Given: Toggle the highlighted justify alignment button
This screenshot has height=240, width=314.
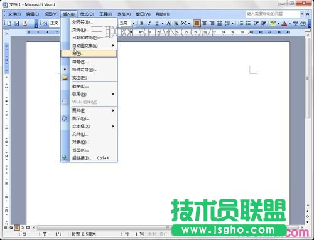Looking at the screenshot, I should click(x=197, y=23).
